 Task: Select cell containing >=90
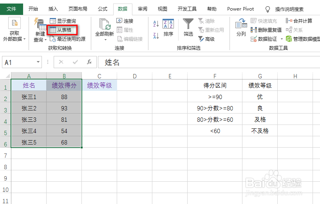[215, 97]
